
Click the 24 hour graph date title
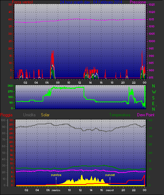point(91,2)
